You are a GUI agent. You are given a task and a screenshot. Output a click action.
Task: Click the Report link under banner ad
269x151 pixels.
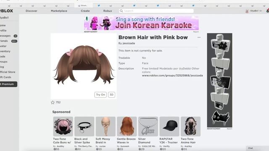click(196, 32)
